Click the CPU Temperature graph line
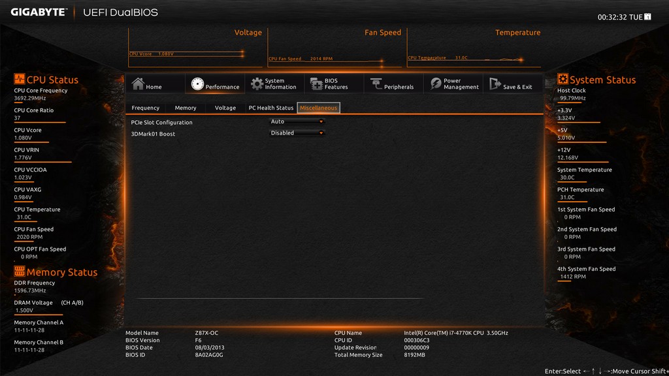Viewport: 669px width, 376px height. tap(465, 58)
